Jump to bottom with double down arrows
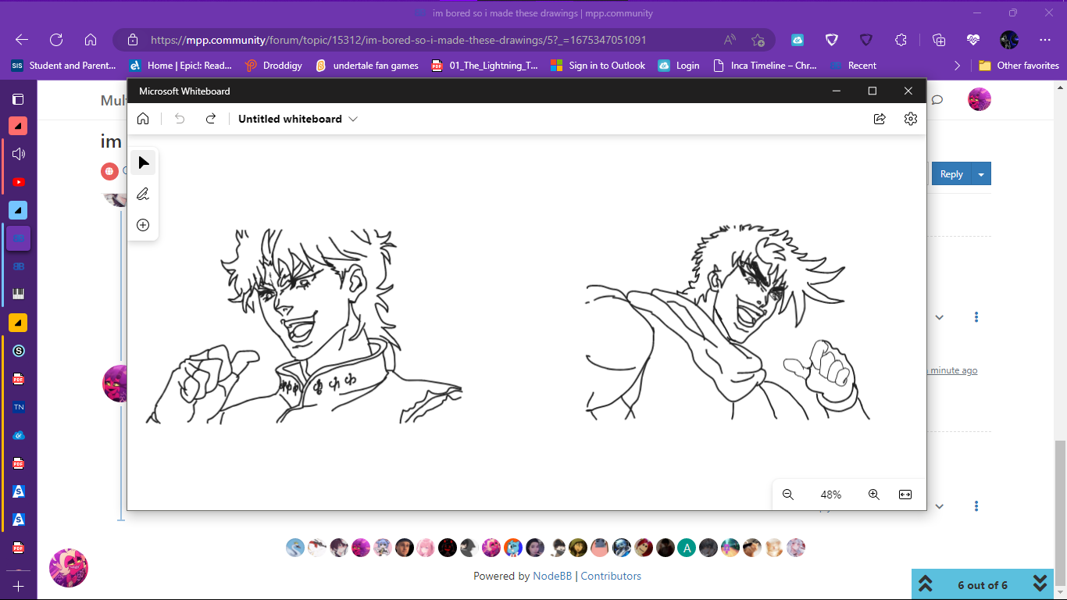The image size is (1067, 600). 1040,584
